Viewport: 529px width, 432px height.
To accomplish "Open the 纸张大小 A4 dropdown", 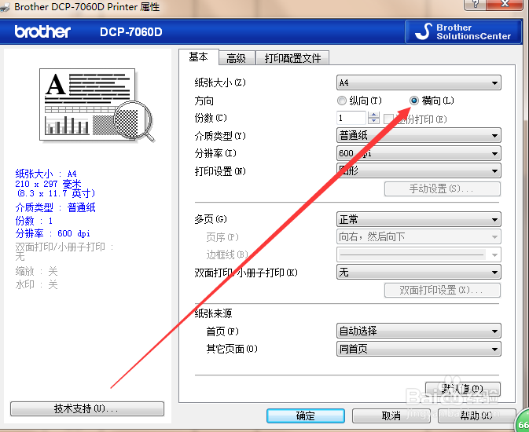I will 419,82.
